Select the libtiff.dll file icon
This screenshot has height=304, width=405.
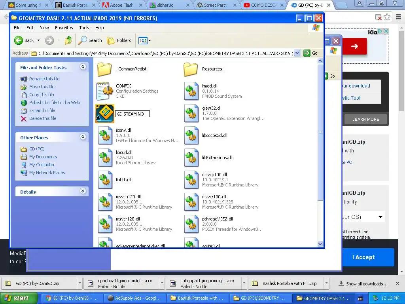click(x=105, y=180)
